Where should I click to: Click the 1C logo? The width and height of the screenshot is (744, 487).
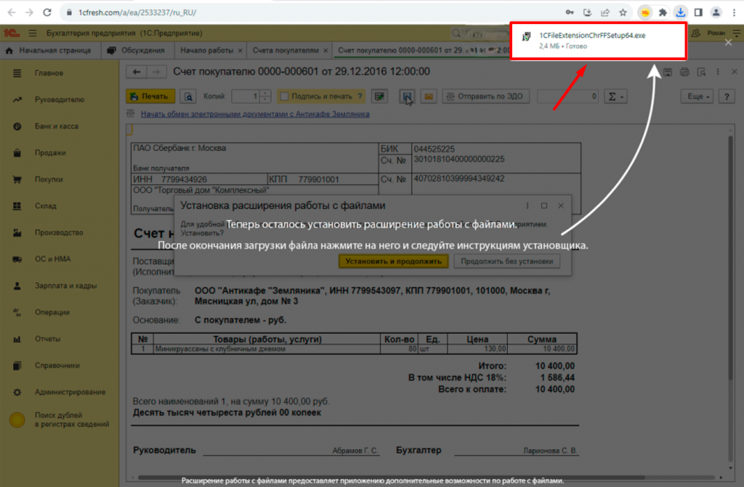tap(12, 33)
